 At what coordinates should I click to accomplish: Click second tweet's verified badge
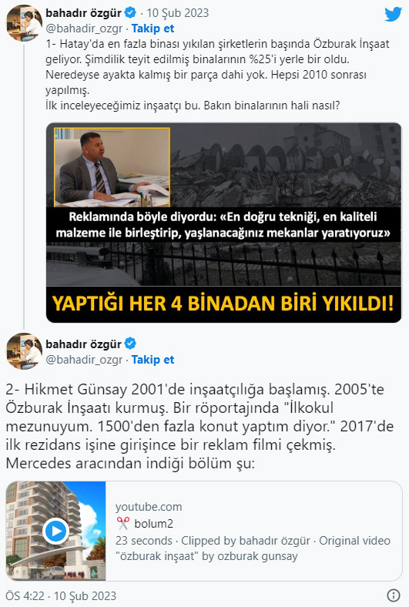click(x=130, y=344)
